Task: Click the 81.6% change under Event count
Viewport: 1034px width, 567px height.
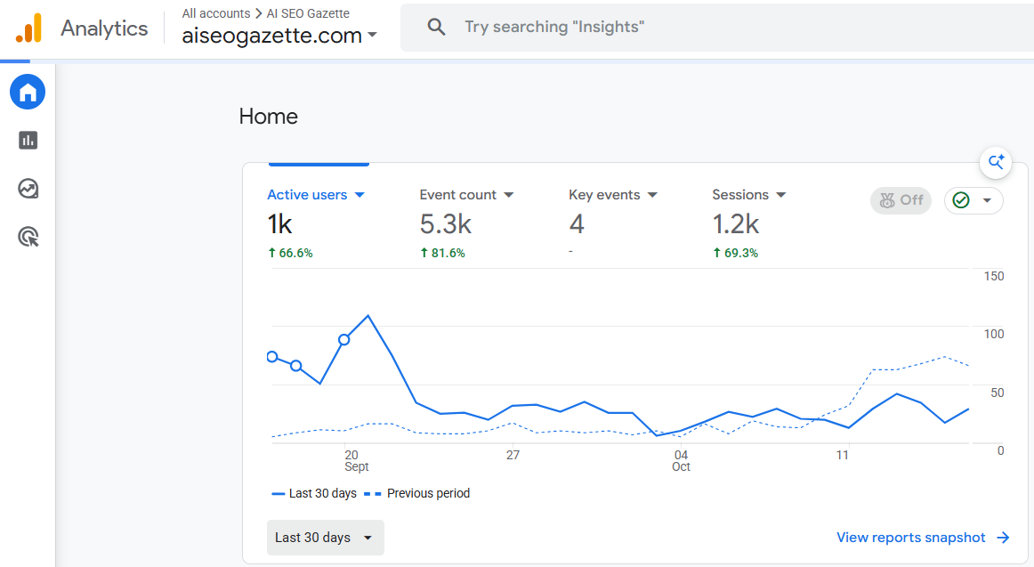Action: (442, 253)
